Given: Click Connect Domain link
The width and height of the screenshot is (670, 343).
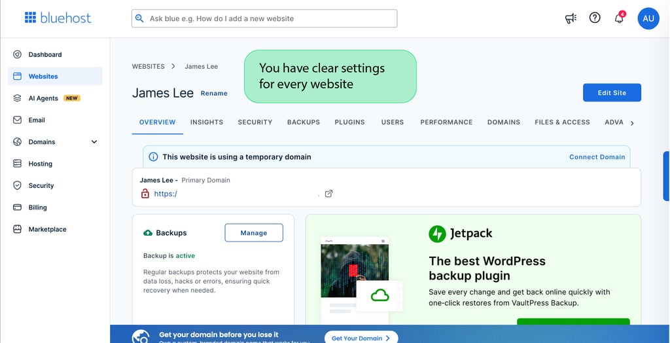Looking at the screenshot, I should click(x=597, y=157).
